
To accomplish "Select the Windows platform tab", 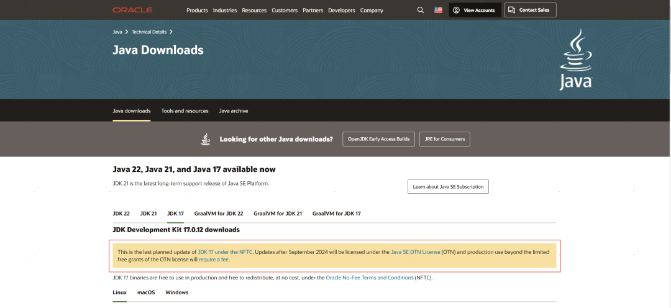I will (176, 292).
